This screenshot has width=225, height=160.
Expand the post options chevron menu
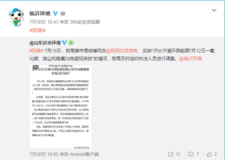[214, 10]
